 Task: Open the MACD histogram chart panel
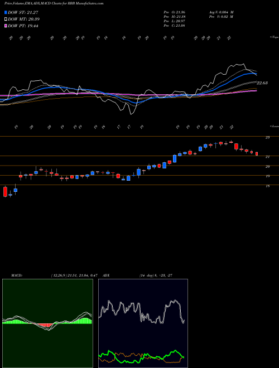[47, 323]
